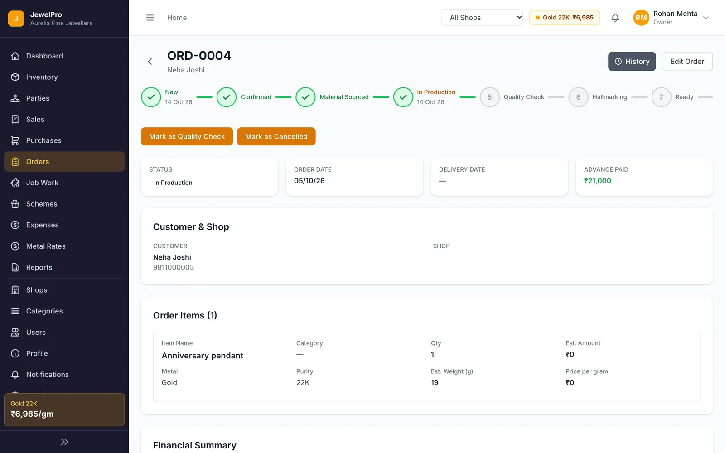Click the Shops building icon

(15, 290)
